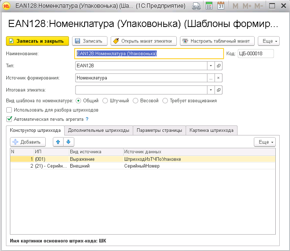Click the Источник формирования field Номенклатура

click(x=141, y=78)
